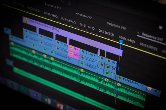This screenshot has height=110, width=166.
Task: Click the green fx badge on the rightmost C0006.MP4 [V] clip
Action: pyautogui.click(x=120, y=78)
